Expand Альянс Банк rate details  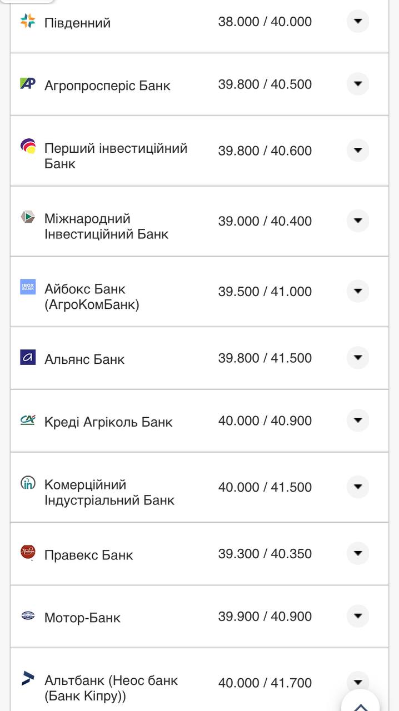pyautogui.click(x=358, y=358)
